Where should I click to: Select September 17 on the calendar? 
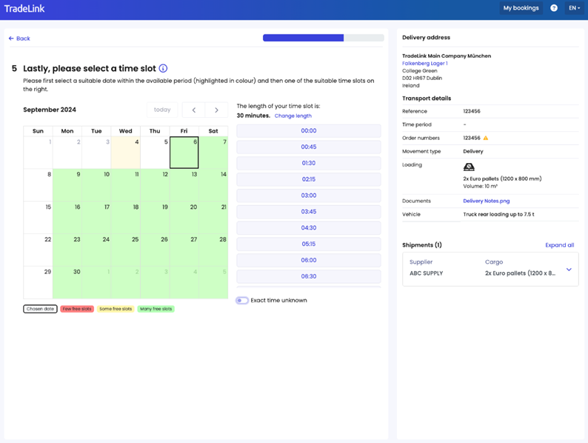coord(96,217)
